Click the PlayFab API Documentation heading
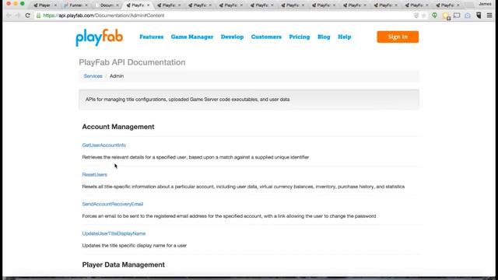This screenshot has width=498, height=280. [x=132, y=62]
